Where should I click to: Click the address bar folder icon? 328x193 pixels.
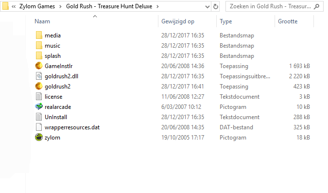(5, 6)
